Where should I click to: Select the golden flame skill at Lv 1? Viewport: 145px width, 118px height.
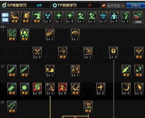[50, 71]
